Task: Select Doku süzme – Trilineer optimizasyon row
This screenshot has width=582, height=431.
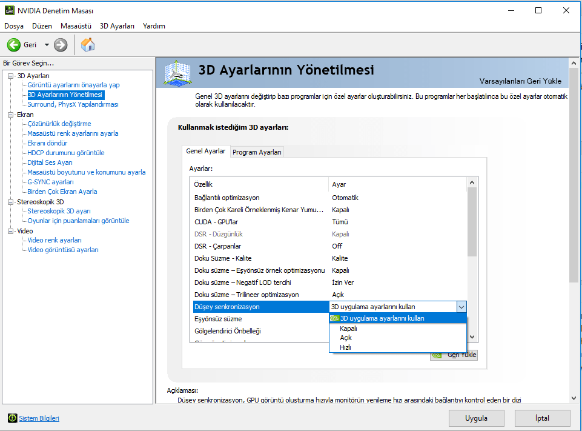Action: point(329,295)
